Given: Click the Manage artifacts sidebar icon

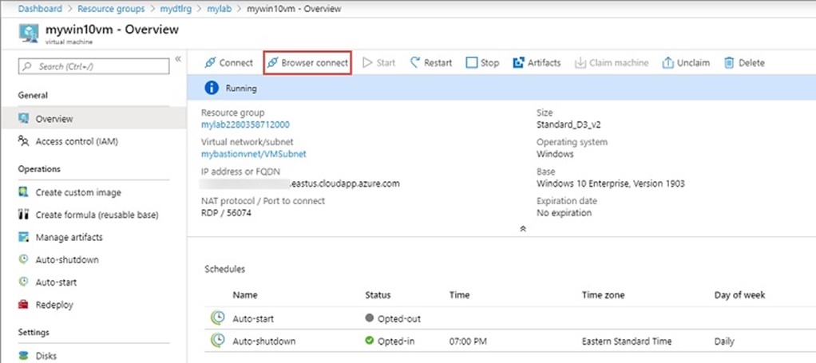Looking at the screenshot, I should click(23, 237).
